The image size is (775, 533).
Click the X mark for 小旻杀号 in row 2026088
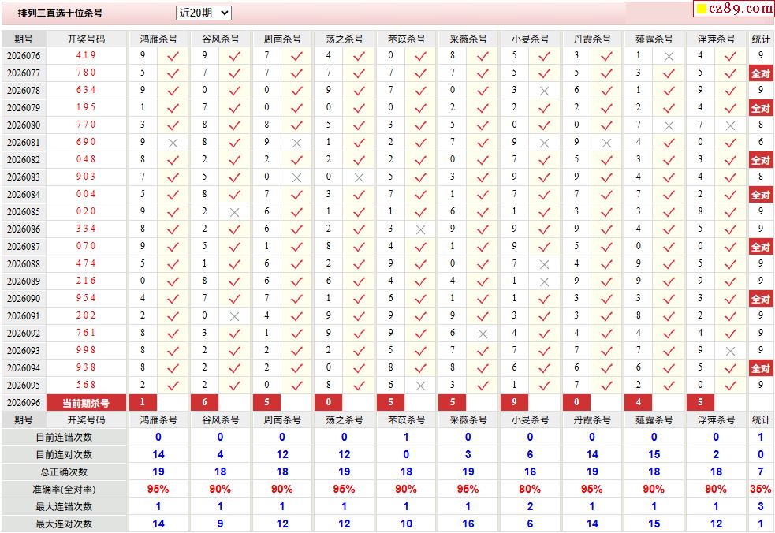click(x=545, y=264)
